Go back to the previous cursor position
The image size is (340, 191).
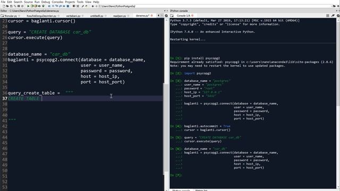[93, 6]
